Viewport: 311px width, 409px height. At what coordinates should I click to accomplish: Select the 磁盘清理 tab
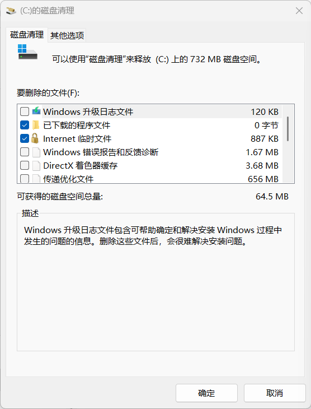coord(27,35)
